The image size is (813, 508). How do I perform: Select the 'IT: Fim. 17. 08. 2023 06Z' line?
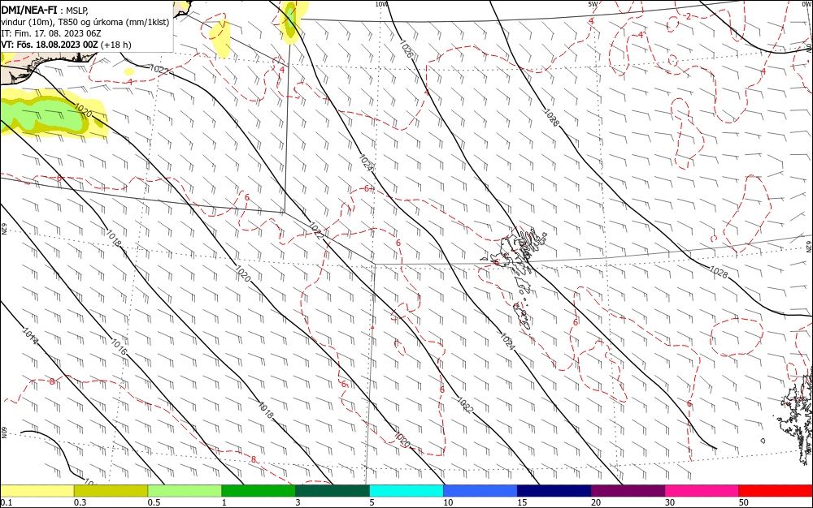coord(50,33)
